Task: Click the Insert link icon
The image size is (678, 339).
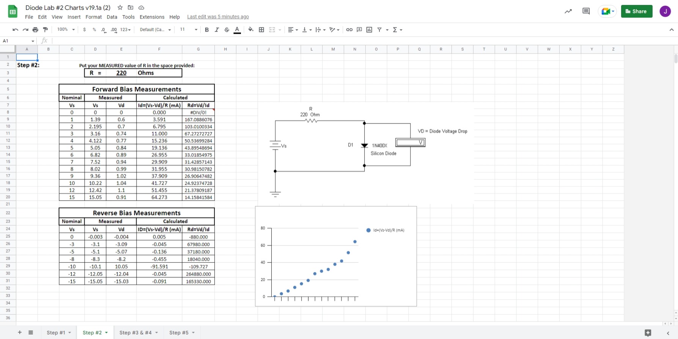Action: click(349, 30)
